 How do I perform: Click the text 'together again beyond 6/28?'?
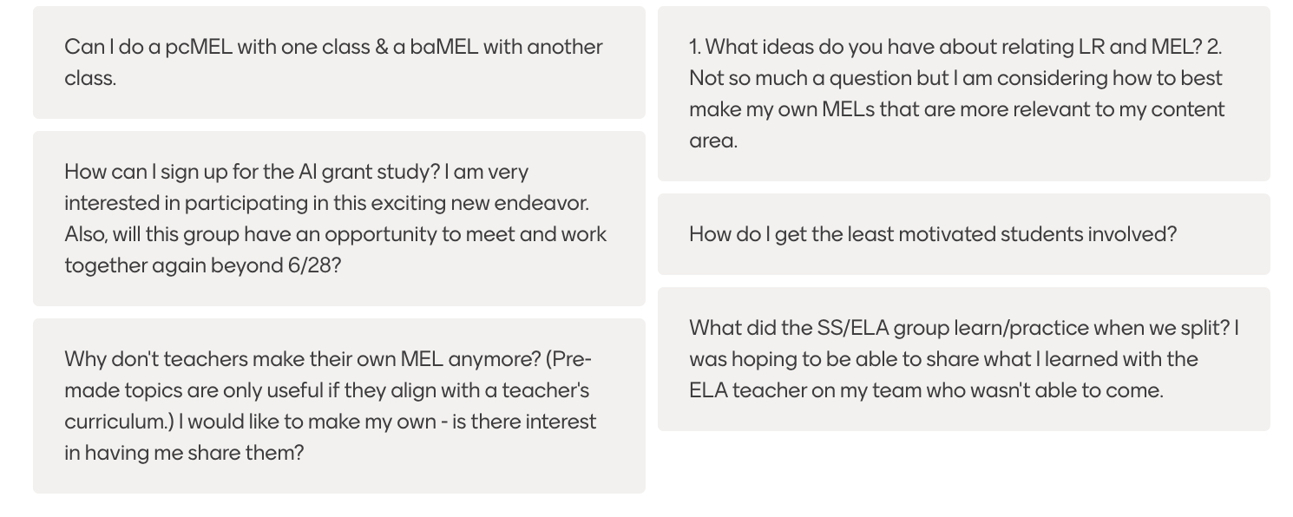pos(203,265)
